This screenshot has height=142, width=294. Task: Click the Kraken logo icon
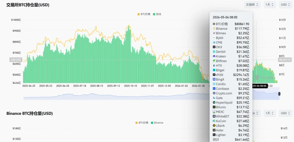[x=214, y=57]
